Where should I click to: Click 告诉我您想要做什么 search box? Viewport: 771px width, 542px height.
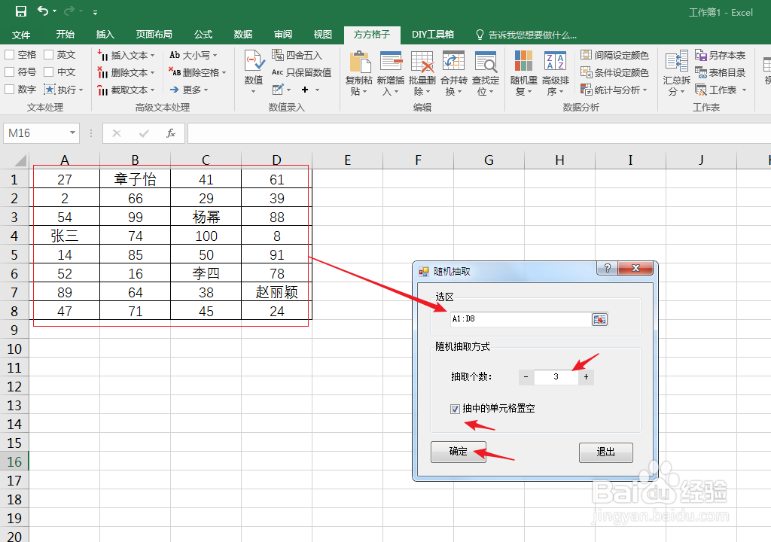[x=526, y=35]
